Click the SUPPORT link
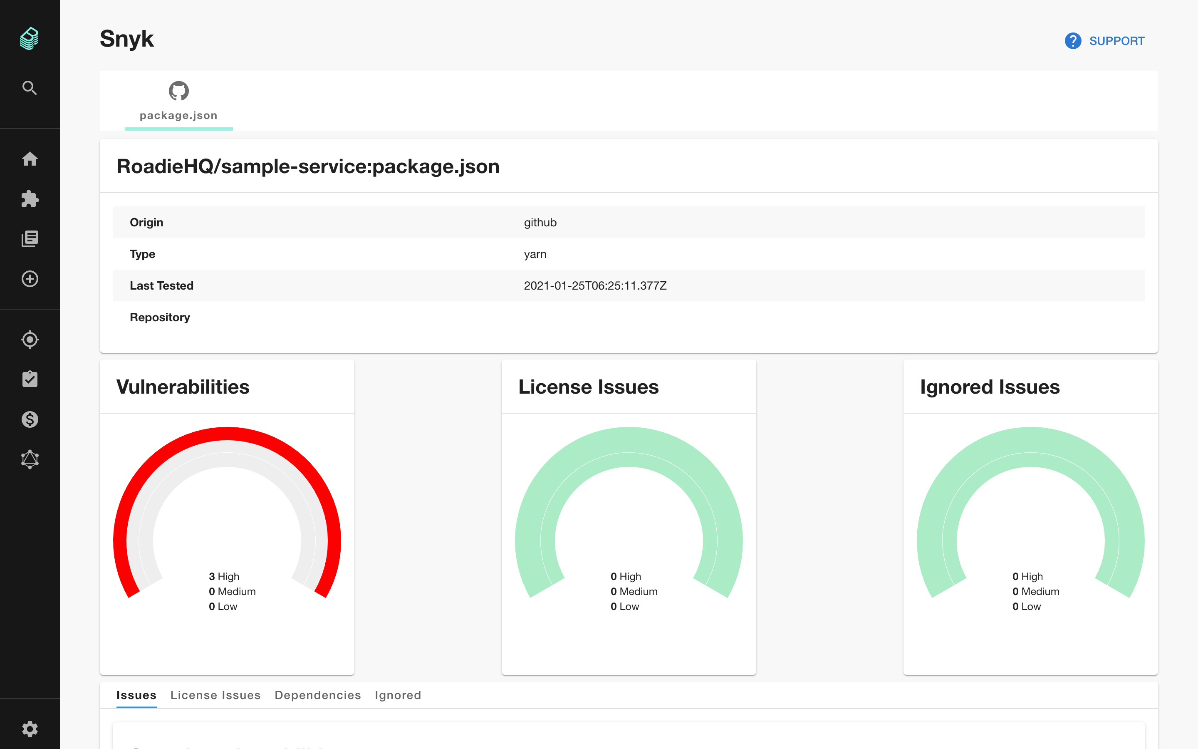Viewport: 1198px width, 749px height. point(1116,41)
